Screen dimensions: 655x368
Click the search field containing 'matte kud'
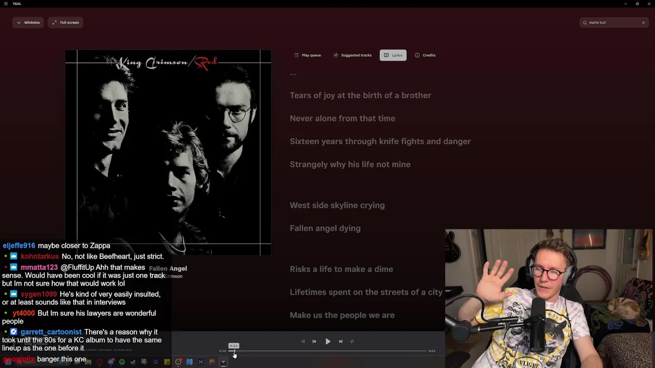click(614, 22)
